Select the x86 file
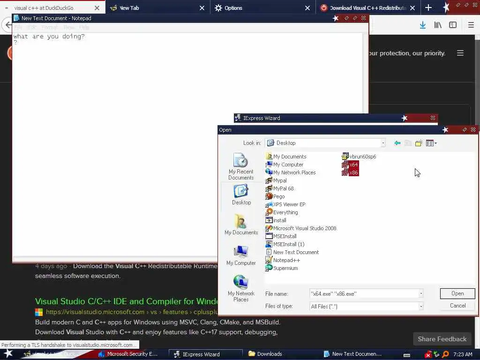 350,172
